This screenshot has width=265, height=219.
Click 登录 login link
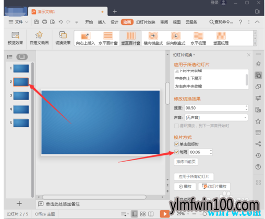tap(214, 3)
